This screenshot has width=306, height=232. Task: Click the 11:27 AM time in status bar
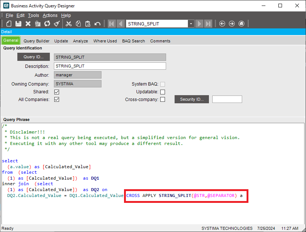(290, 228)
